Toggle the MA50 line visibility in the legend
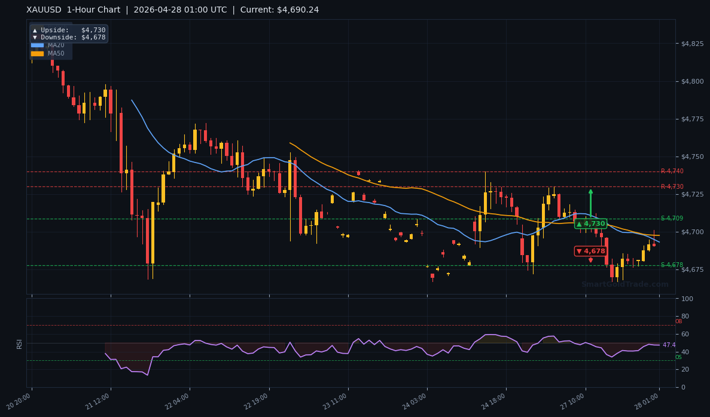 [38, 53]
